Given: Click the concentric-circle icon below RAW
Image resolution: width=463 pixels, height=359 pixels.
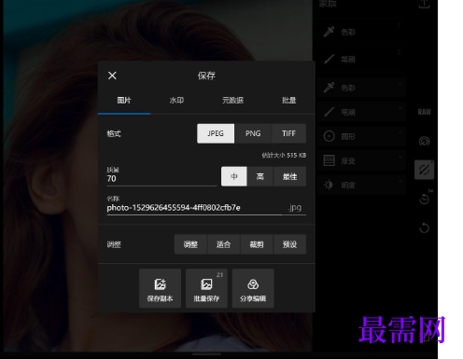Looking at the screenshot, I should pyautogui.click(x=425, y=142).
